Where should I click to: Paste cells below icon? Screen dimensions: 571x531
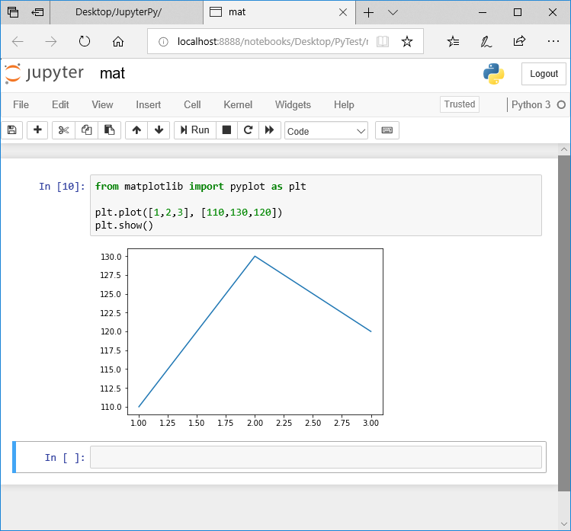109,130
